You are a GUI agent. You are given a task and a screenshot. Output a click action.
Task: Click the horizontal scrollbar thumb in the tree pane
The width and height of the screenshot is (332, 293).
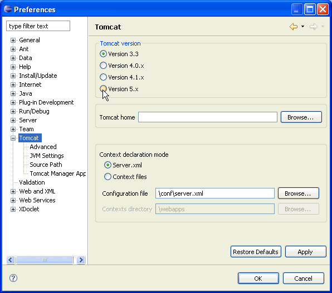coord(45,260)
